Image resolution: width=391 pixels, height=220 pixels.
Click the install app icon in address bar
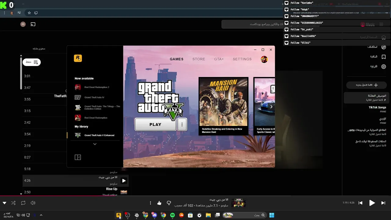click(x=36, y=13)
